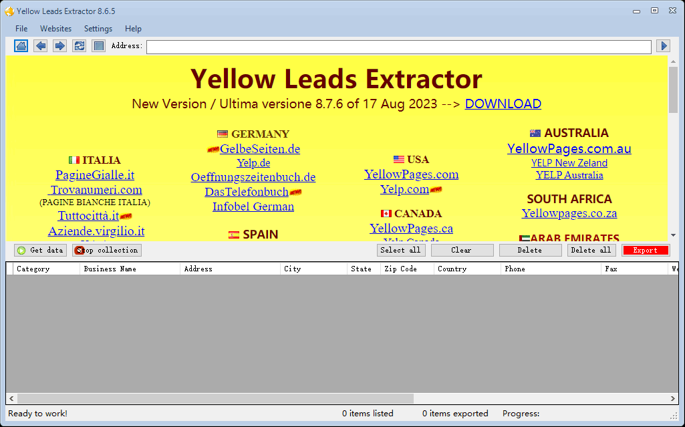
Task: Click the results table horizontal scrollbar thumb
Action: click(x=215, y=398)
